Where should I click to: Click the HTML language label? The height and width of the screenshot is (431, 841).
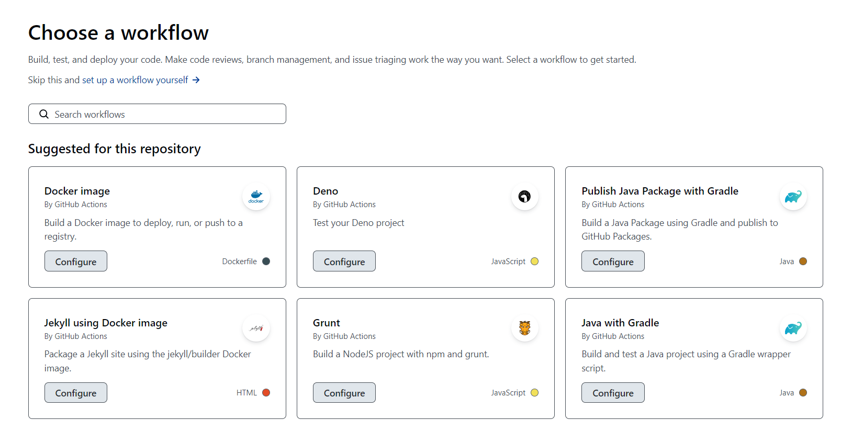point(246,393)
